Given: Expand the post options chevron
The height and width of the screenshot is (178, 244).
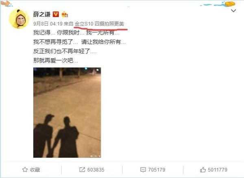Looking at the screenshot, I should point(233,11).
